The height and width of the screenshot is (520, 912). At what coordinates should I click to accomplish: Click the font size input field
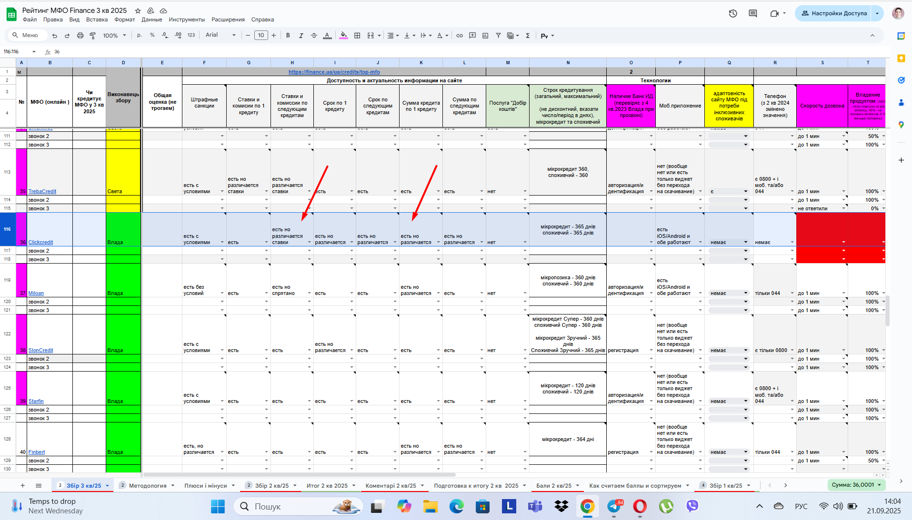[x=261, y=35]
